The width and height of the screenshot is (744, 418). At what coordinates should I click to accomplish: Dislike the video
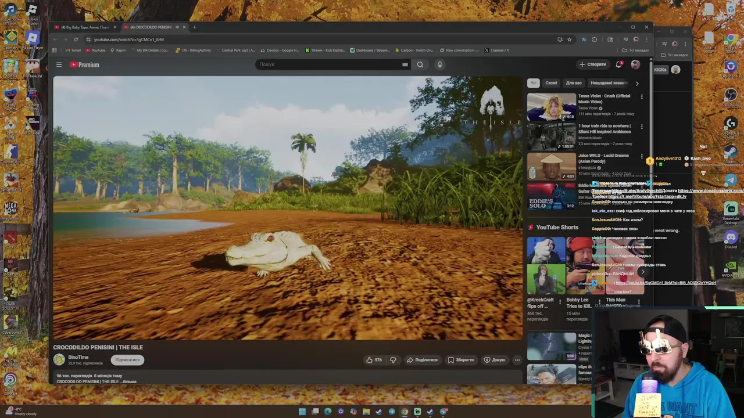pos(393,360)
